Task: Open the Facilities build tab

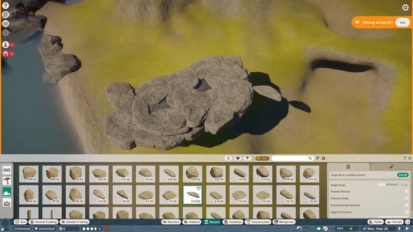Action: (x=233, y=222)
